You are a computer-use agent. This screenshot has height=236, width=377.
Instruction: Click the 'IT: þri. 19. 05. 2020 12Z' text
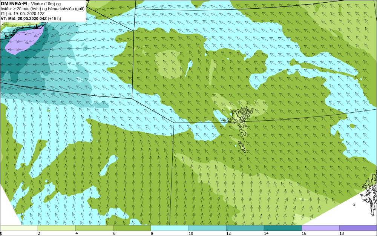(x=23, y=14)
